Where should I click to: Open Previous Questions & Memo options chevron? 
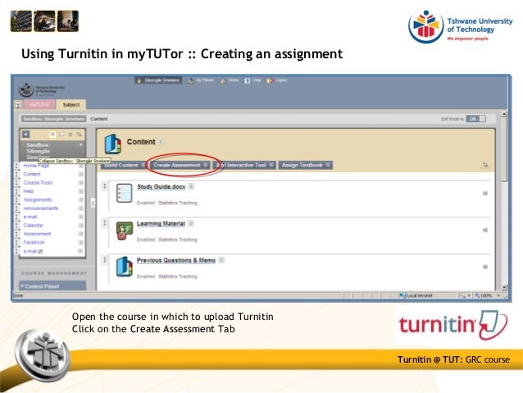tap(221, 260)
